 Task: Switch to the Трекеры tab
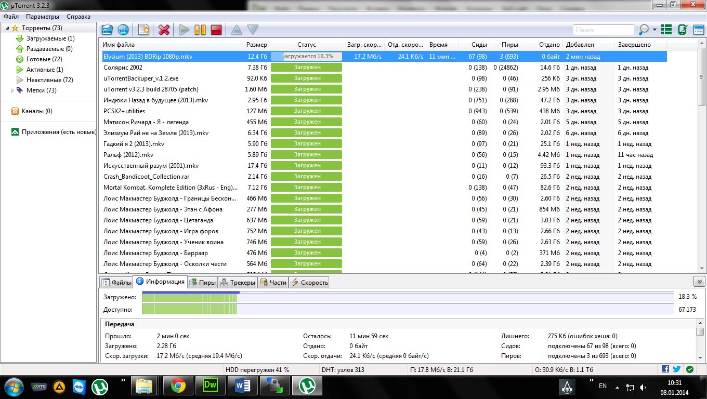coord(238,282)
